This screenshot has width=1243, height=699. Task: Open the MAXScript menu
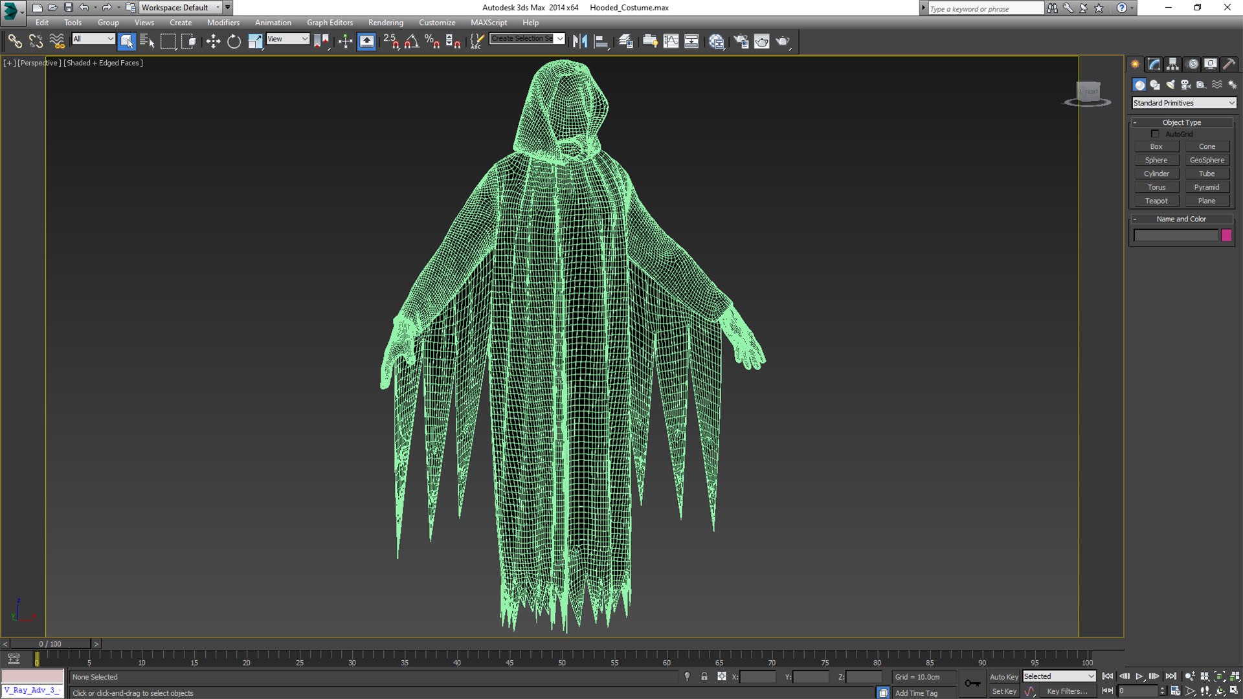pos(489,23)
